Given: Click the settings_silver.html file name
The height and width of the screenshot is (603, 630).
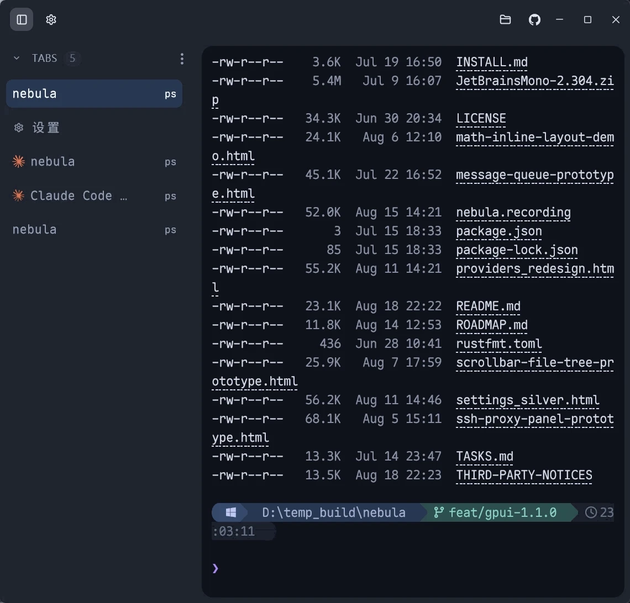Looking at the screenshot, I should click(528, 400).
